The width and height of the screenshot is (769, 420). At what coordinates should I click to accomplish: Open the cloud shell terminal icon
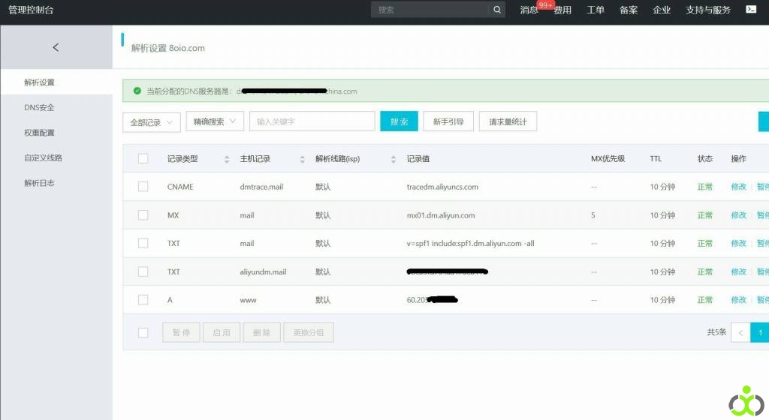point(751,10)
